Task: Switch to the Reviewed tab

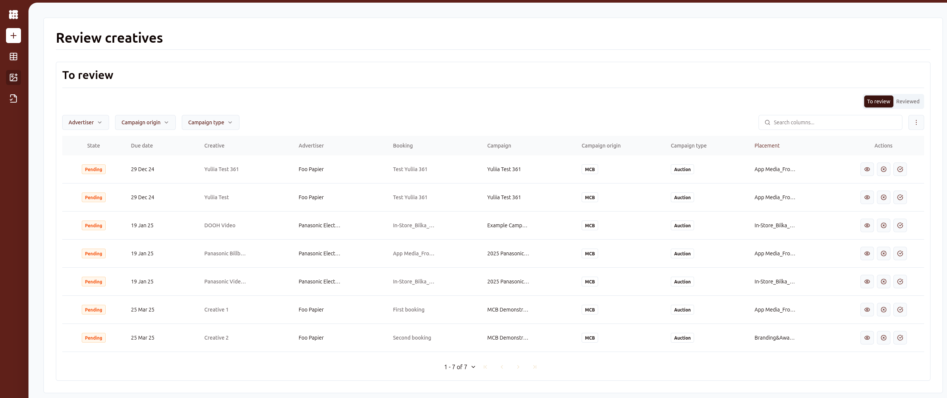Action: [x=907, y=101]
